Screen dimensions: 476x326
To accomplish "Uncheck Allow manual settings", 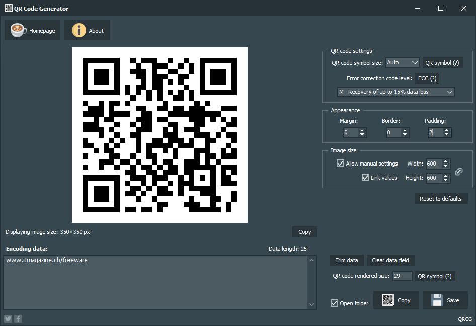I will (340, 163).
